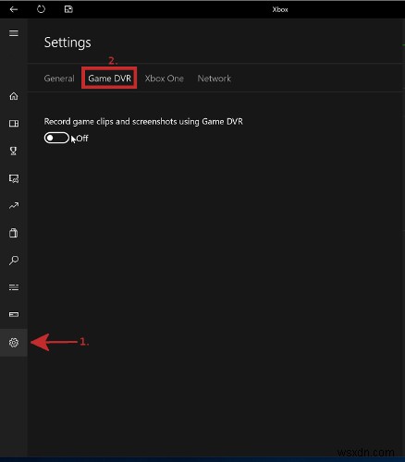Go back using the back arrow
Screen dimensions: 405x462
coord(14,9)
